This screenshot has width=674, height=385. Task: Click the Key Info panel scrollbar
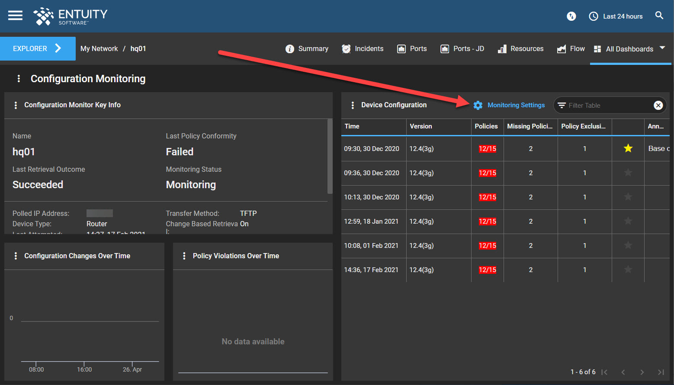(330, 157)
